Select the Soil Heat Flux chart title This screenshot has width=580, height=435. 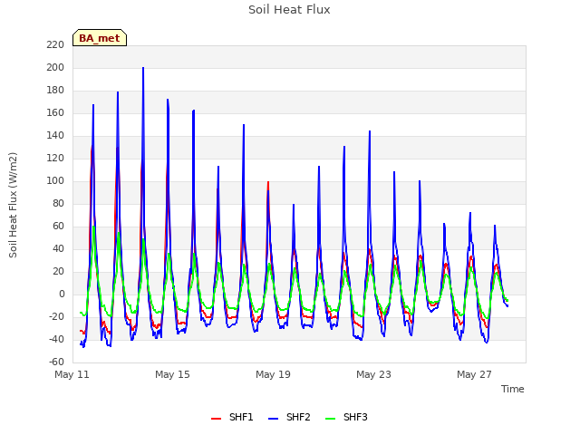(289, 10)
